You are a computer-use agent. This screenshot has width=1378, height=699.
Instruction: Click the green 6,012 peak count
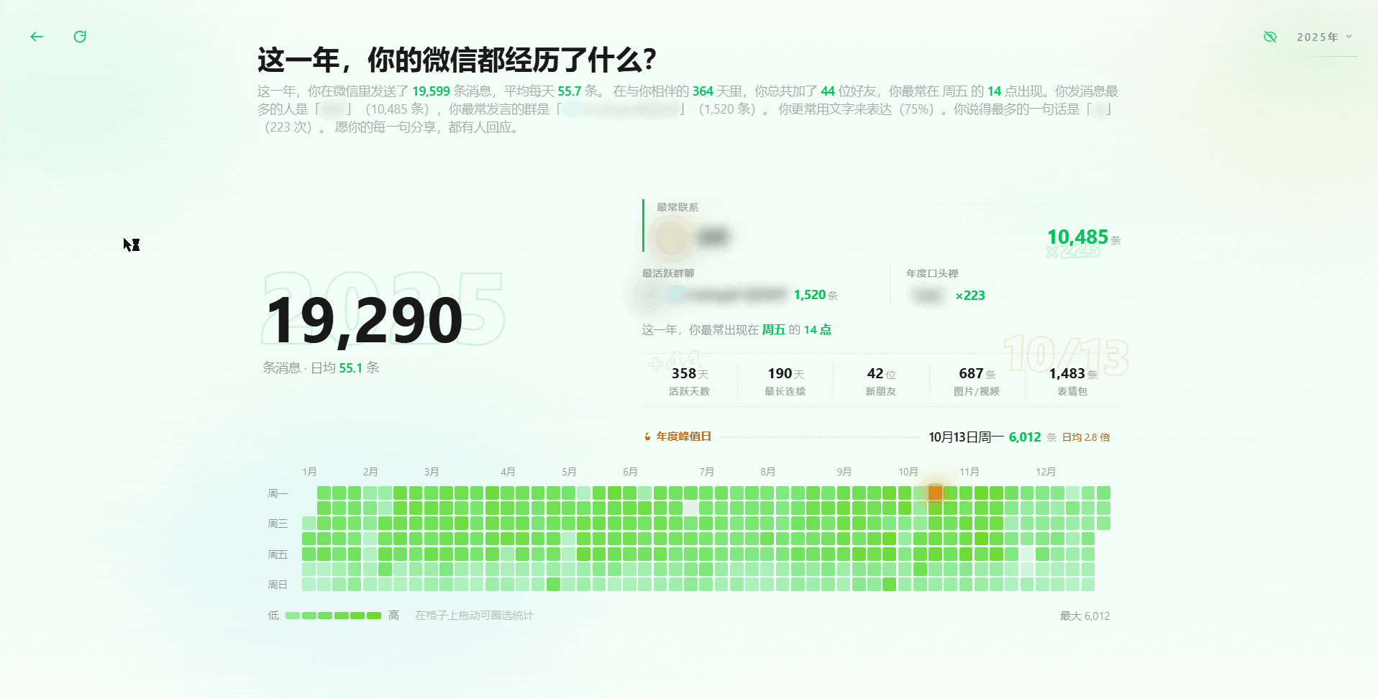(x=1025, y=437)
